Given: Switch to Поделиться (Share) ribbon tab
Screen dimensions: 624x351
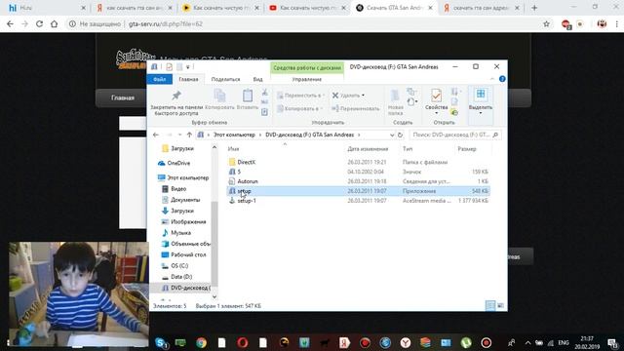Looking at the screenshot, I should (225, 79).
